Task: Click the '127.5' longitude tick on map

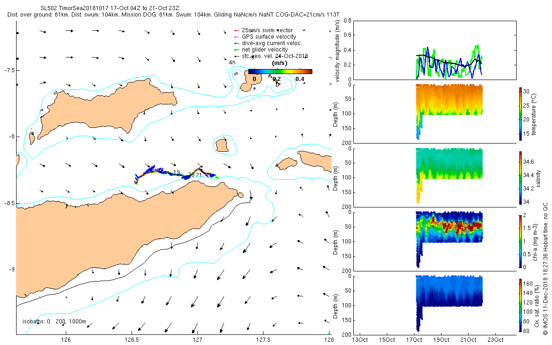Action: click(x=263, y=340)
